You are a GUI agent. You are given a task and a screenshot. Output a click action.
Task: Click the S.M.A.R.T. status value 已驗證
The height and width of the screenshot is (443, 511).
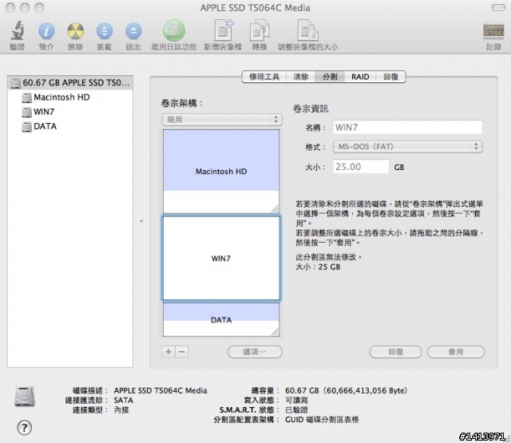pos(296,409)
